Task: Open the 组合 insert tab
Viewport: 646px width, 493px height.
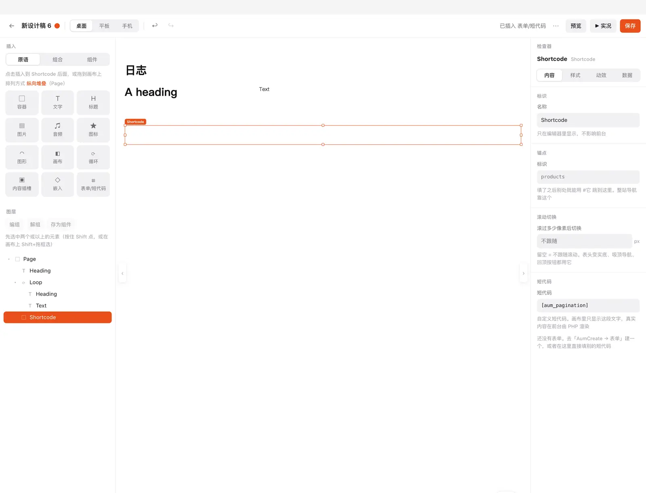Action: (58, 59)
